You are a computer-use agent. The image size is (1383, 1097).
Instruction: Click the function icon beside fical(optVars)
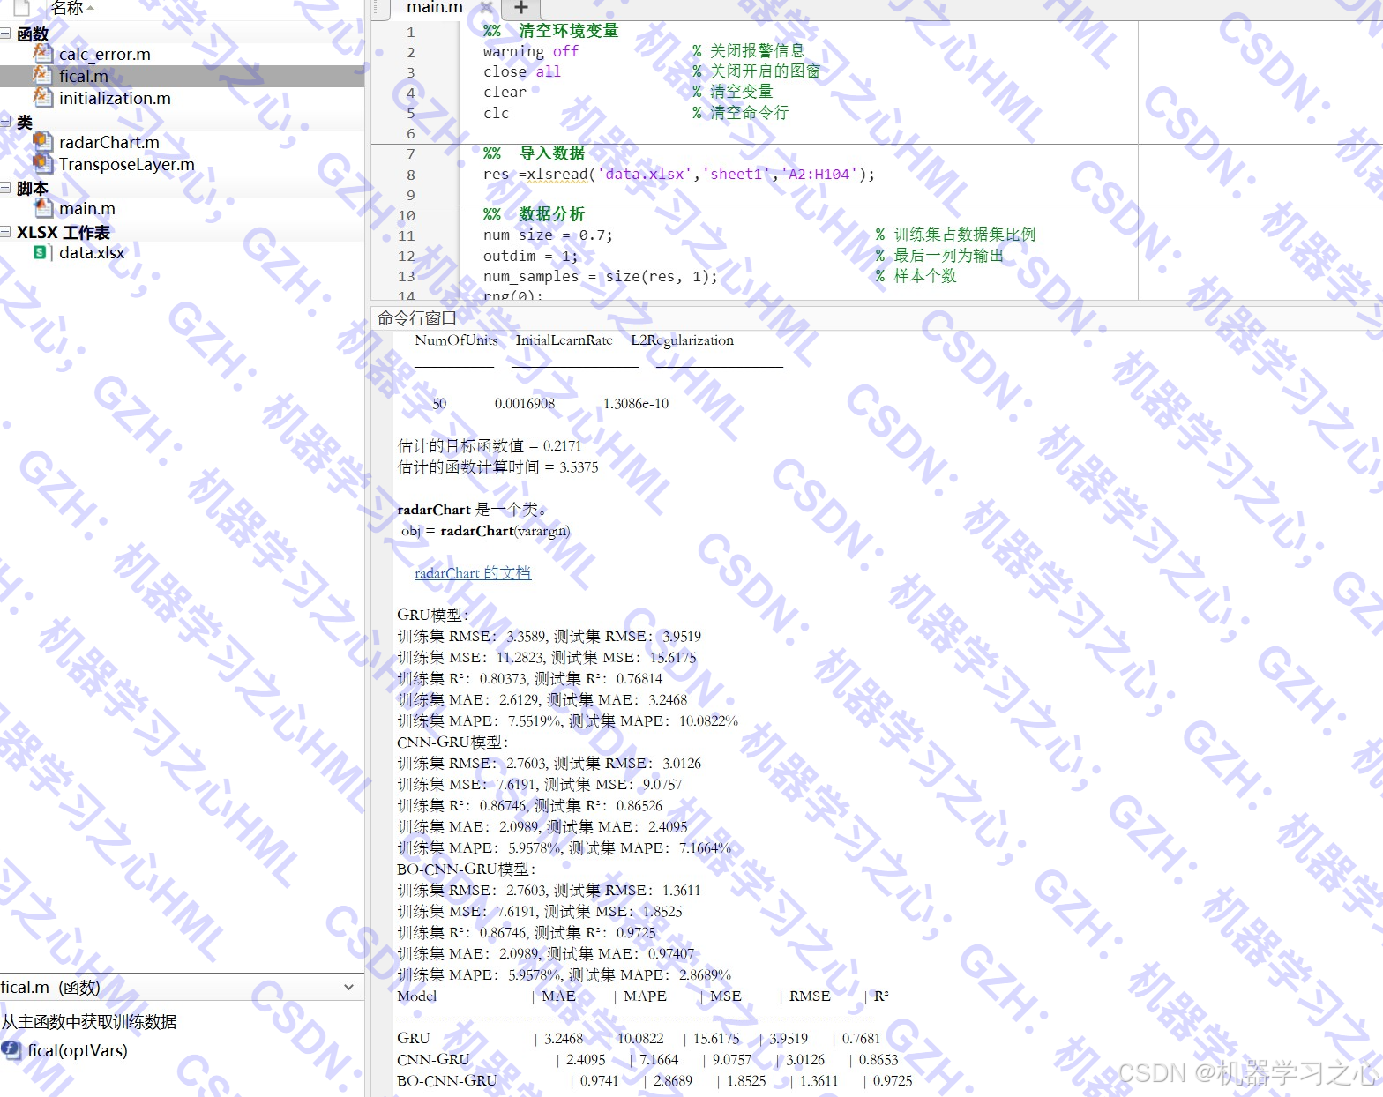[11, 1050]
